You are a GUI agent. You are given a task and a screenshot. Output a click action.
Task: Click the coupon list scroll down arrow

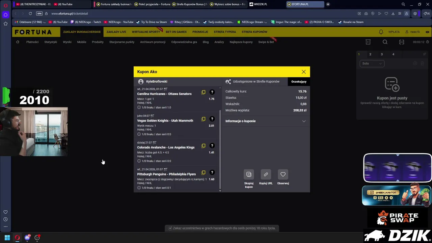220,191
